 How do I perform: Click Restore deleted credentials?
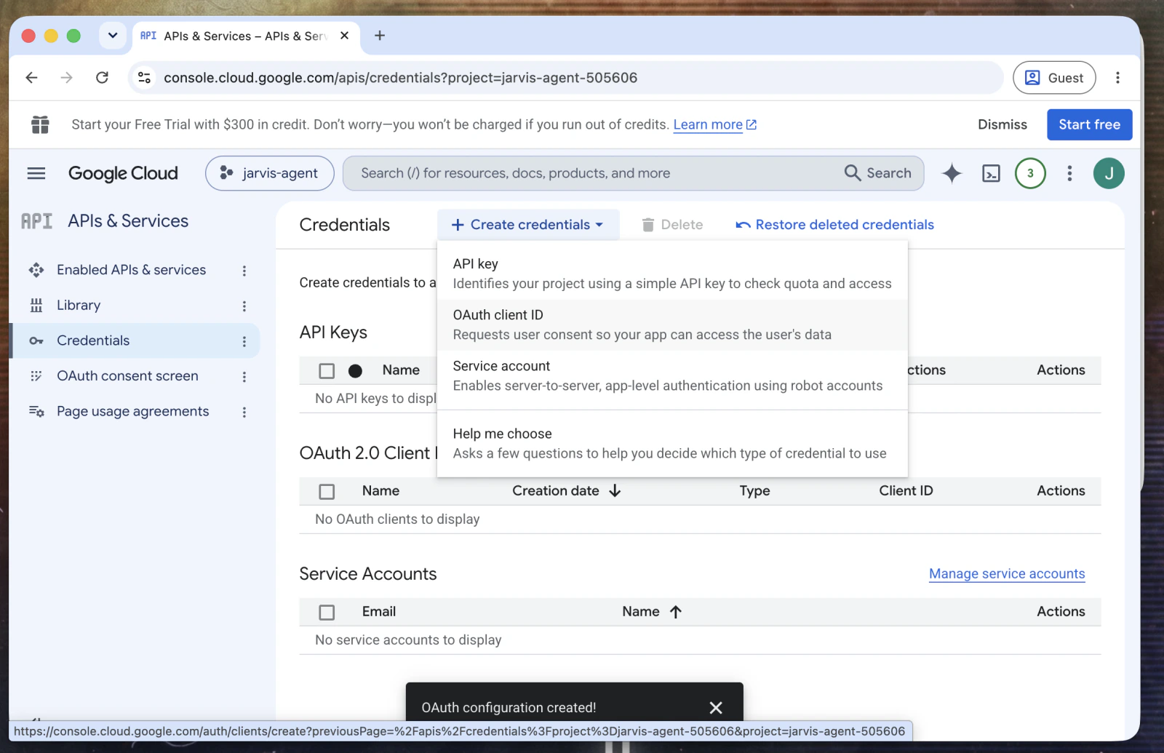click(834, 225)
